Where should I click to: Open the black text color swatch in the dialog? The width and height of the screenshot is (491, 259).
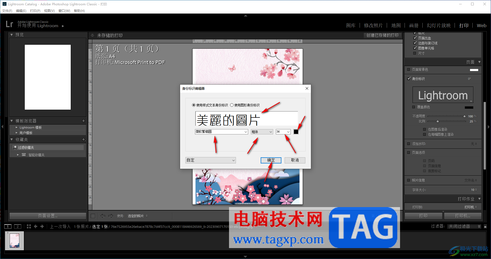(296, 132)
